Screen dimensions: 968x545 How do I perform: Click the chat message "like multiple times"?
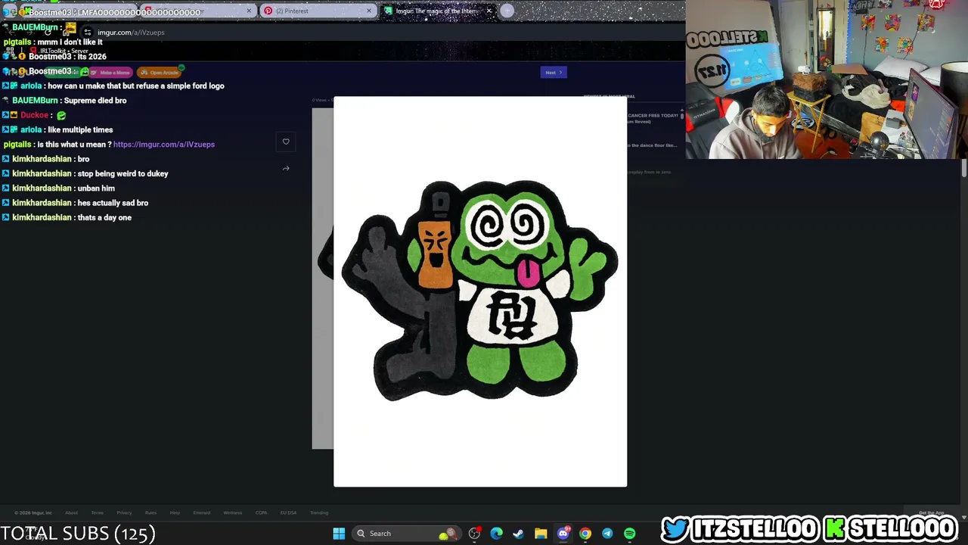tap(80, 130)
